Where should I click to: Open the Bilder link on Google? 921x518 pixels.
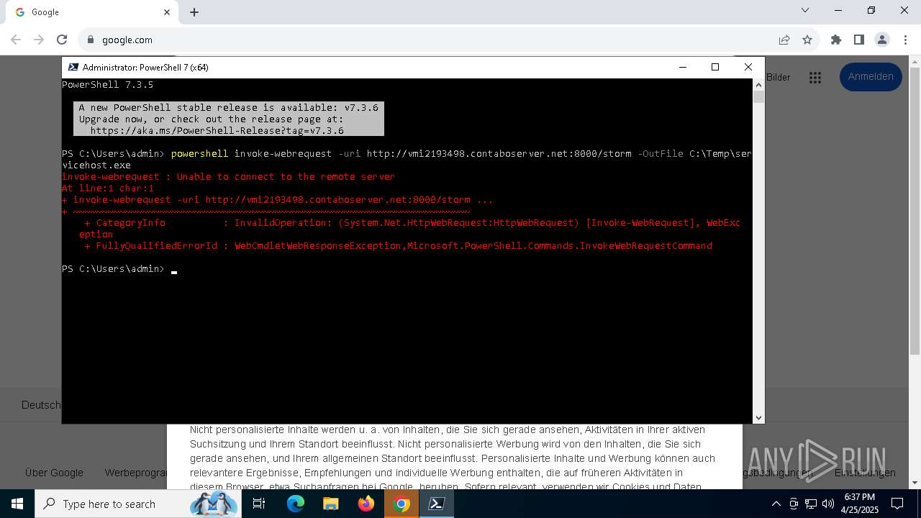pyautogui.click(x=778, y=77)
